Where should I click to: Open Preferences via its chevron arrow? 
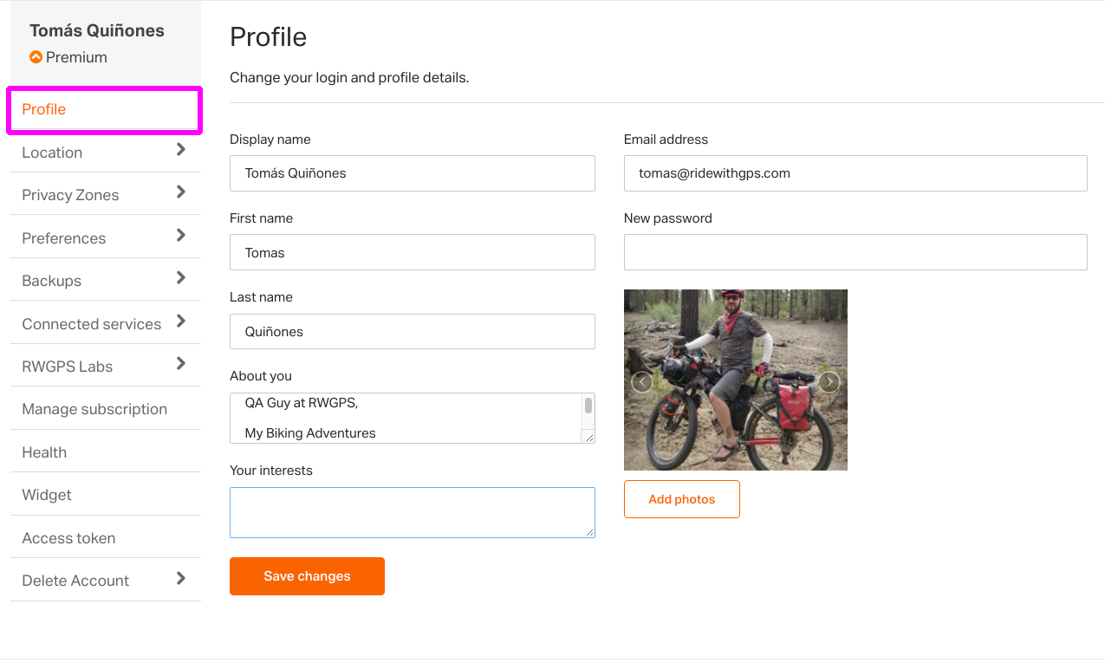(x=181, y=235)
